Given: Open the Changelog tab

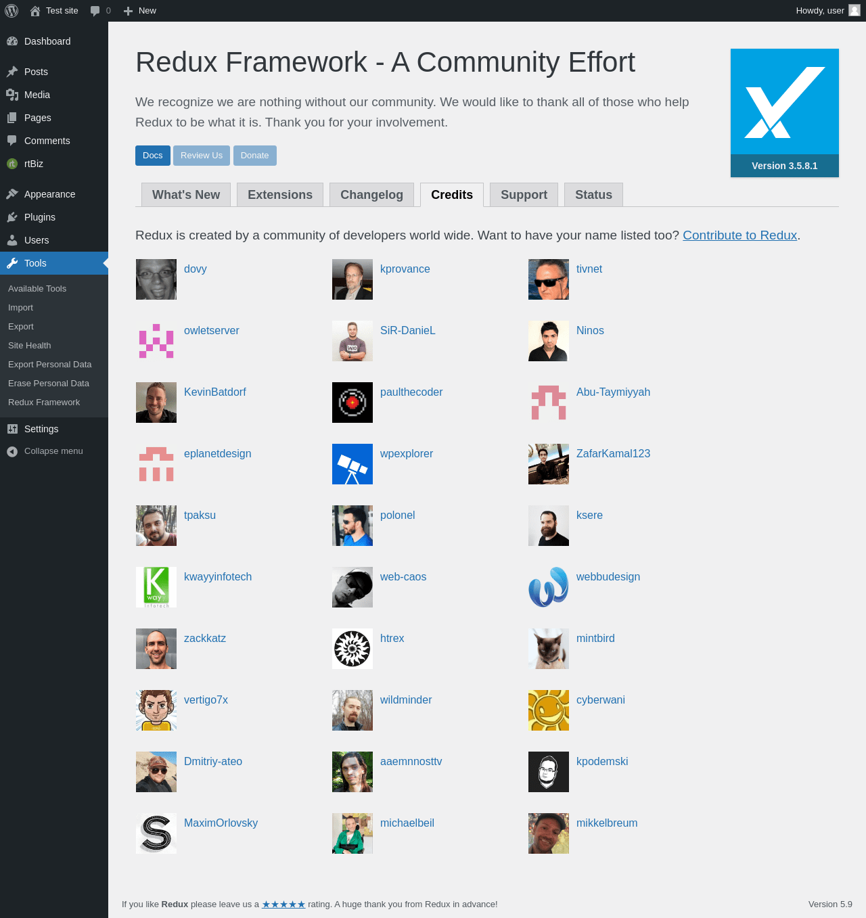Looking at the screenshot, I should [x=371, y=195].
